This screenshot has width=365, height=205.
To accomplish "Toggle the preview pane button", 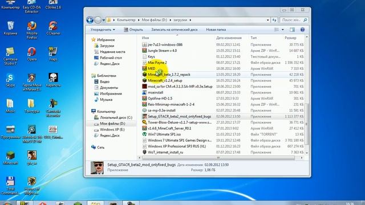I will pos(292,30).
